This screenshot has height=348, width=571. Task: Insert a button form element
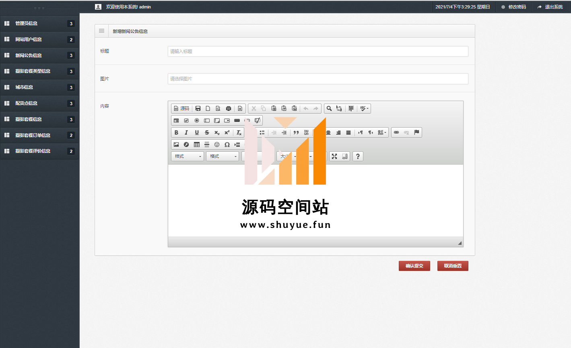pyautogui.click(x=237, y=120)
